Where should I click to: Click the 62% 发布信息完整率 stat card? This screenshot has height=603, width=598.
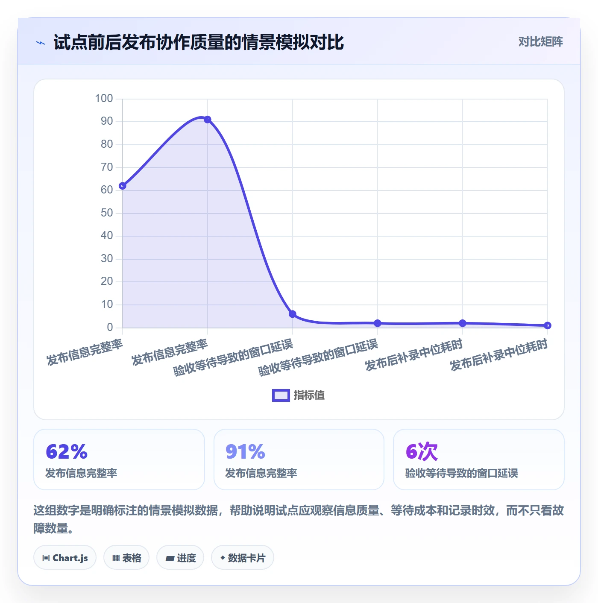click(119, 460)
